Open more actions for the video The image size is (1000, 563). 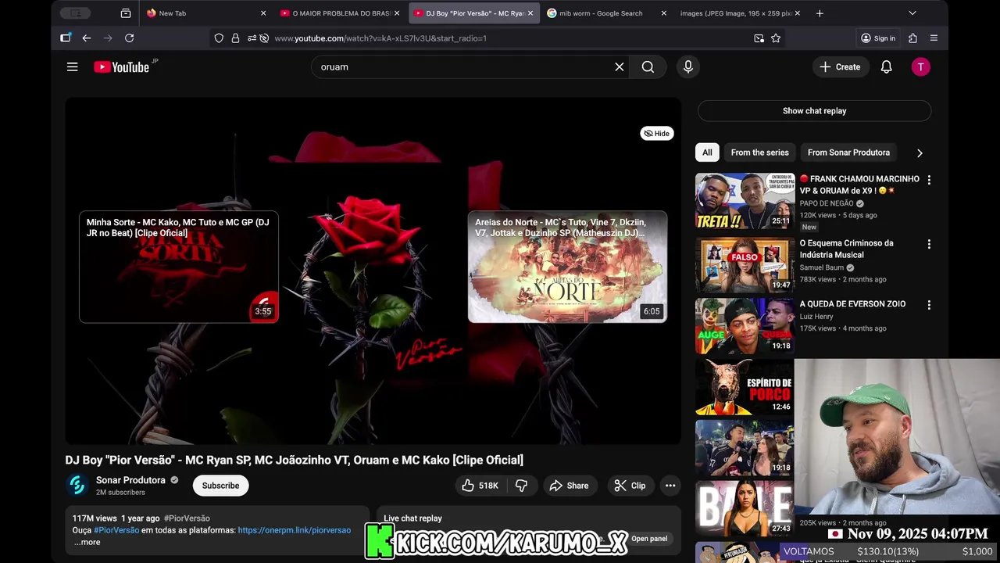[x=670, y=486]
